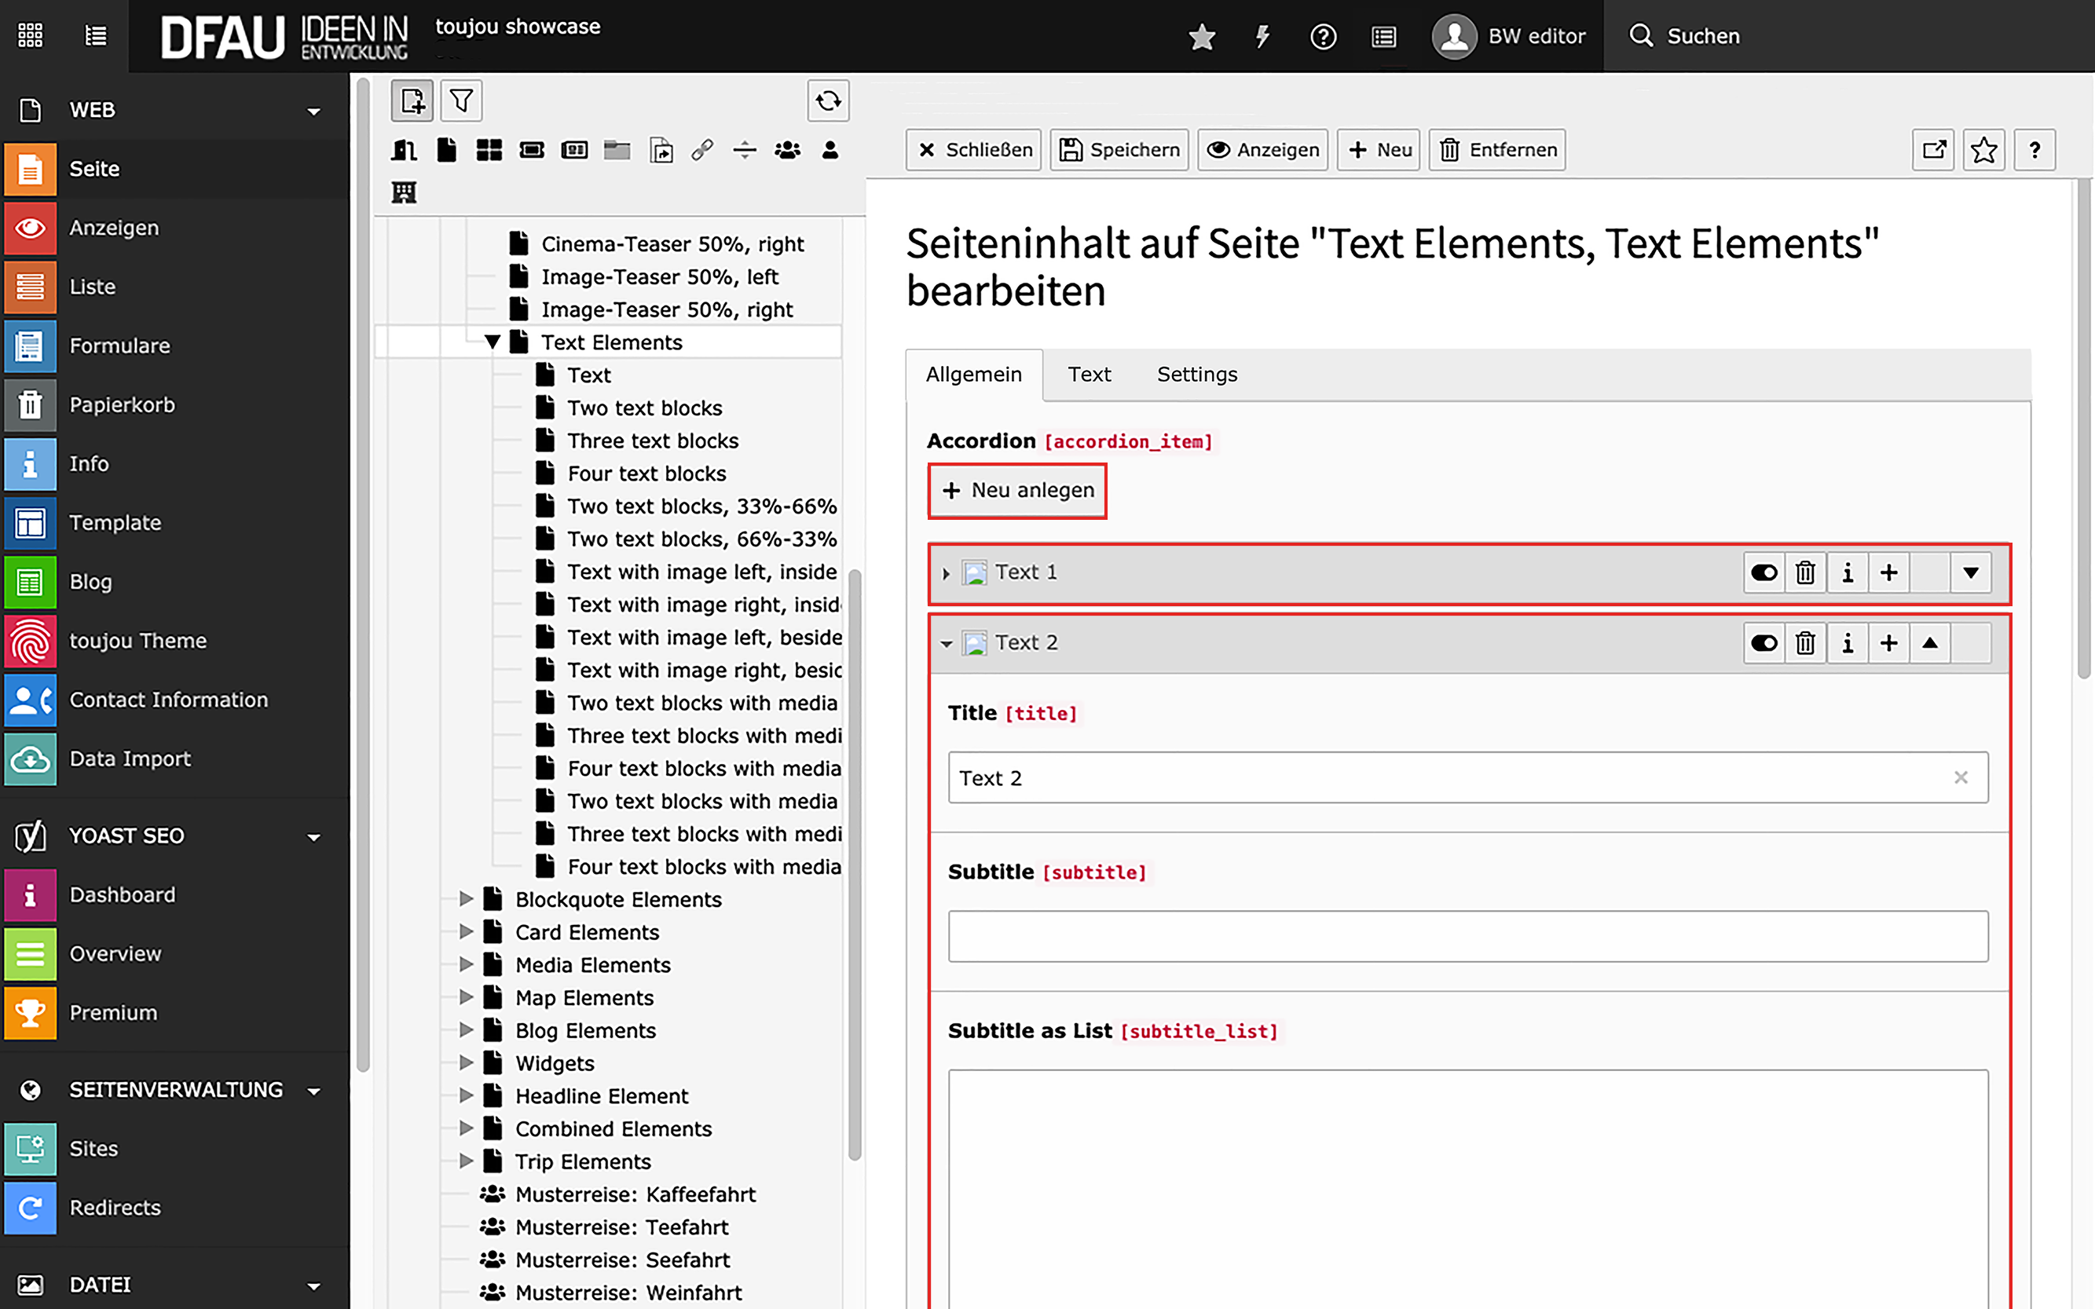Open the Redirects module

[175, 1207]
